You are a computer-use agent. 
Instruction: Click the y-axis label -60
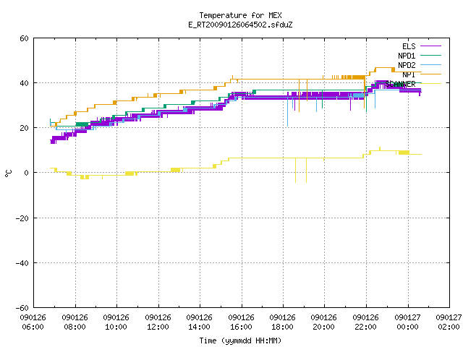(22, 308)
